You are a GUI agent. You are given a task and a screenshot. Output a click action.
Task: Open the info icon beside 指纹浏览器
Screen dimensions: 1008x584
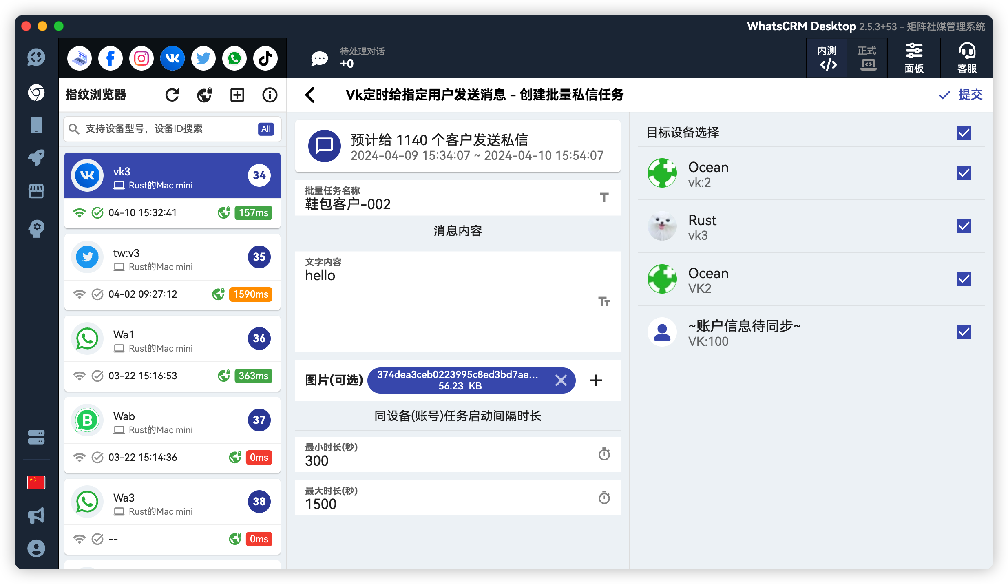click(x=269, y=95)
